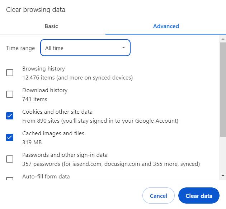The image size is (226, 209).
Task: Click the Cancel button
Action: click(159, 196)
